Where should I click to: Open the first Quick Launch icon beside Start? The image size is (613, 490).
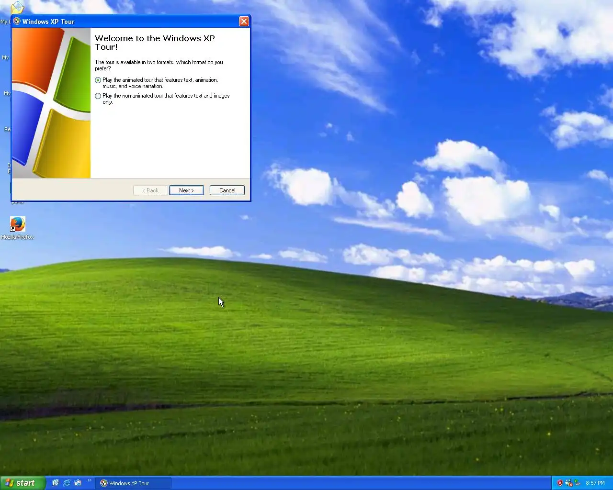(56, 483)
